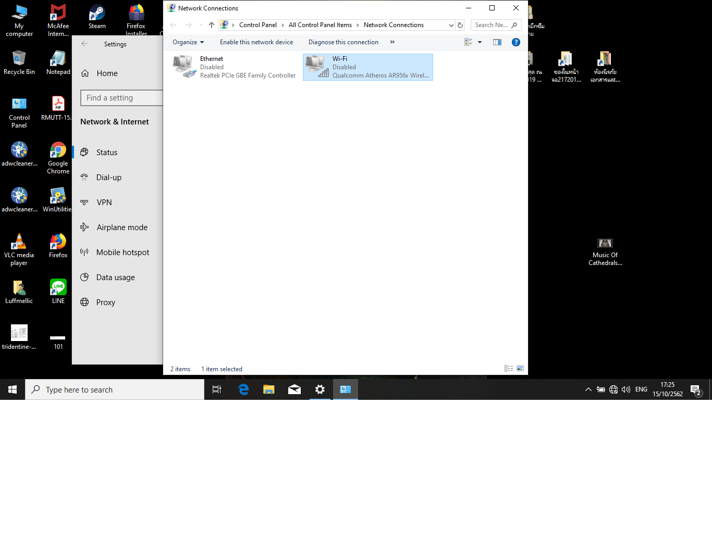The width and height of the screenshot is (712, 555).
Task: Open the LINE desktop shortcut
Action: point(58,291)
